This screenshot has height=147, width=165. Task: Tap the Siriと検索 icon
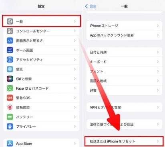coord(10,79)
